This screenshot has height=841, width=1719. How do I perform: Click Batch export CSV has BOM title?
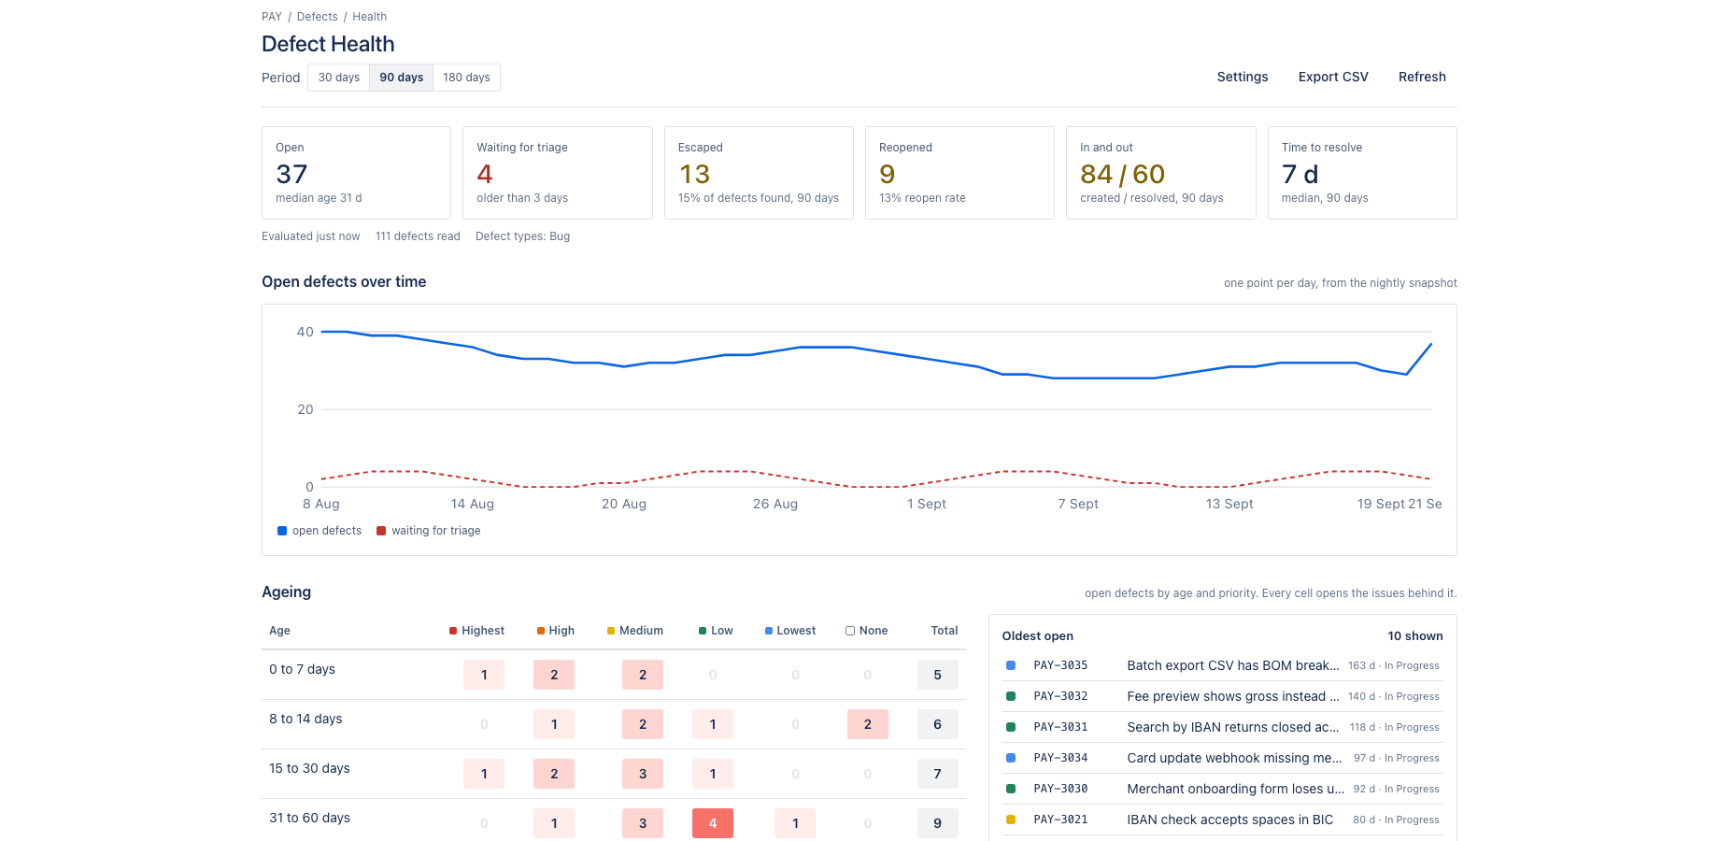click(1233, 665)
